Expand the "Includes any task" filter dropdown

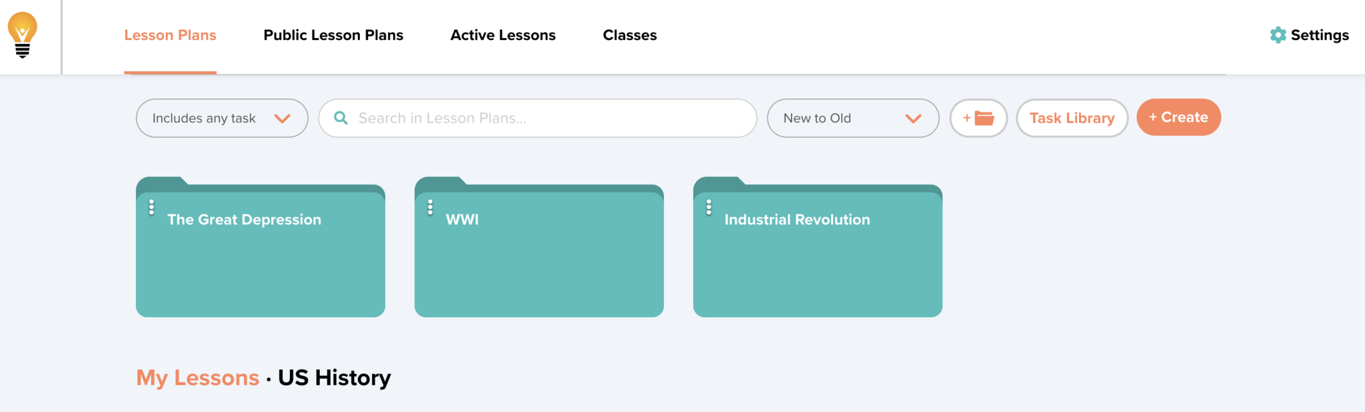[x=222, y=118]
